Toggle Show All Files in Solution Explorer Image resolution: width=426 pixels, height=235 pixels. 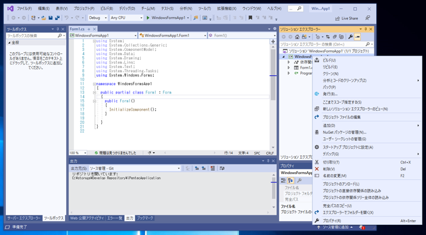[341, 37]
